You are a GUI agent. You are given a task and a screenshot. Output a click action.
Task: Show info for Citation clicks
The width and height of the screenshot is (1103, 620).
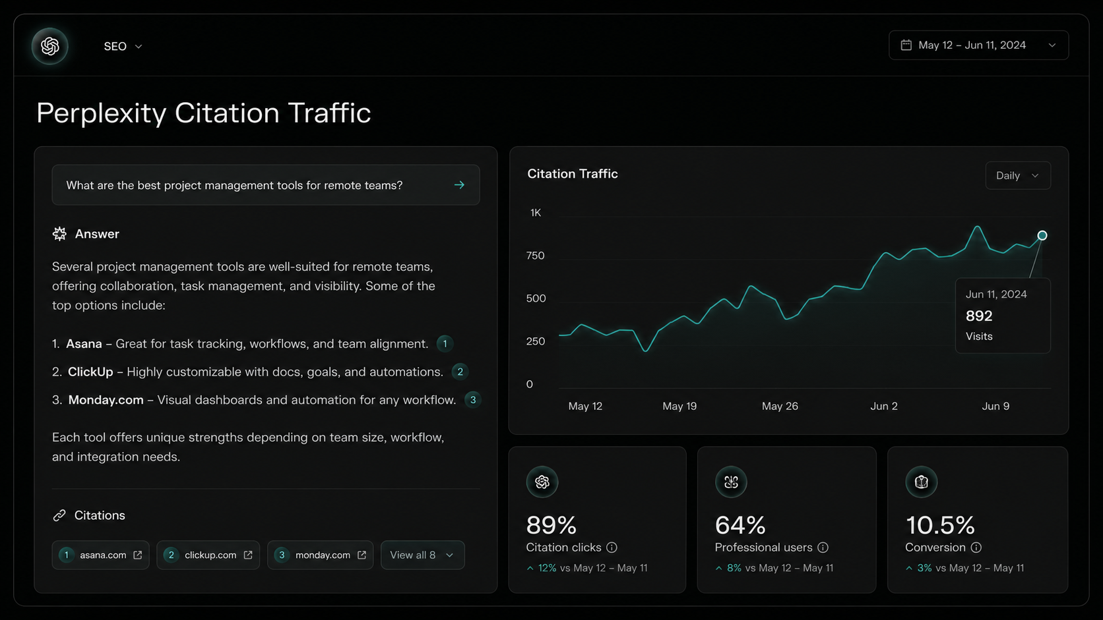tap(612, 548)
